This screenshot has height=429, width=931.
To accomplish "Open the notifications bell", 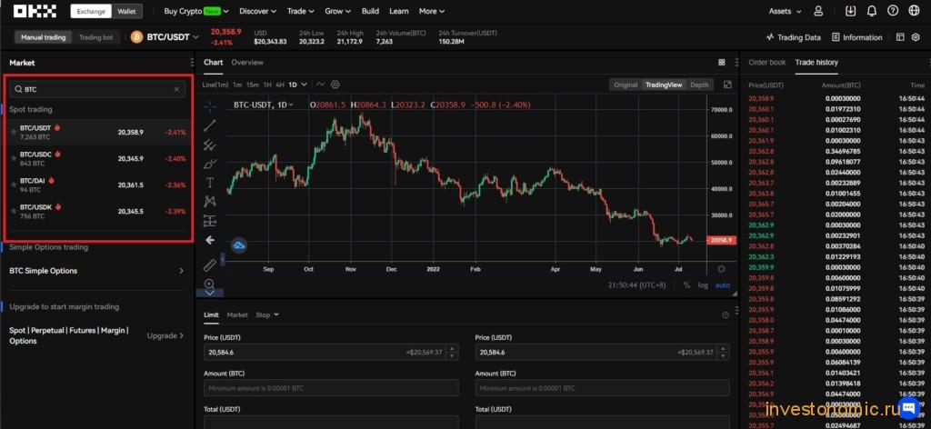I will (x=872, y=11).
